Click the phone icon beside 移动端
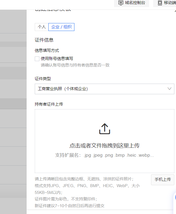Screen dimensions: 176x214 (x=160, y=3)
